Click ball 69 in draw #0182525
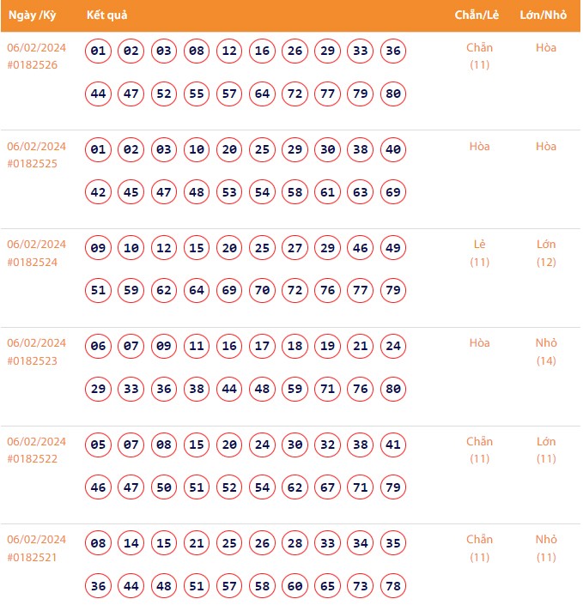This screenshot has height=611, width=583. click(393, 192)
